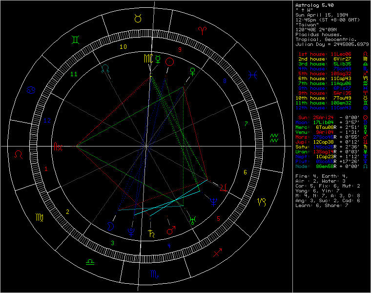
Task: Click the 'Placidus houses.' line
Action: (x=319, y=34)
